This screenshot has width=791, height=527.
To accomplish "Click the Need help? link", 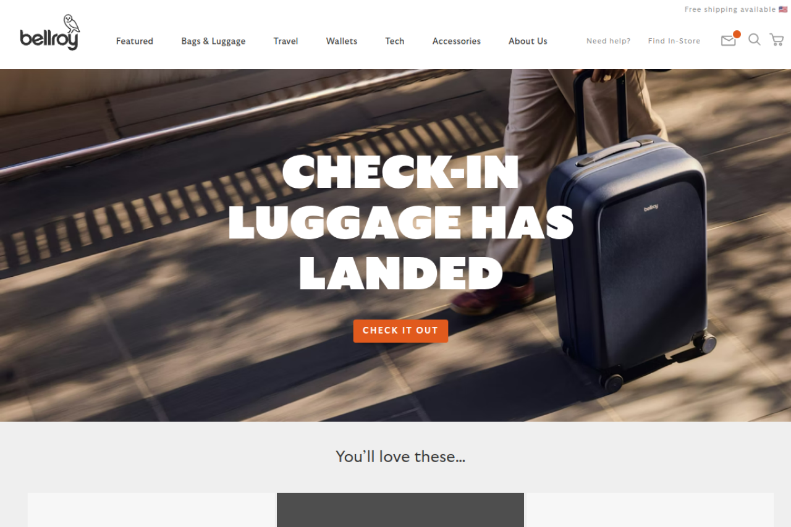I will pos(609,41).
